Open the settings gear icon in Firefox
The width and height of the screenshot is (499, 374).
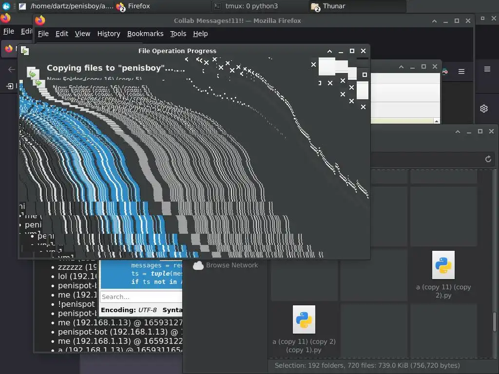point(484,109)
